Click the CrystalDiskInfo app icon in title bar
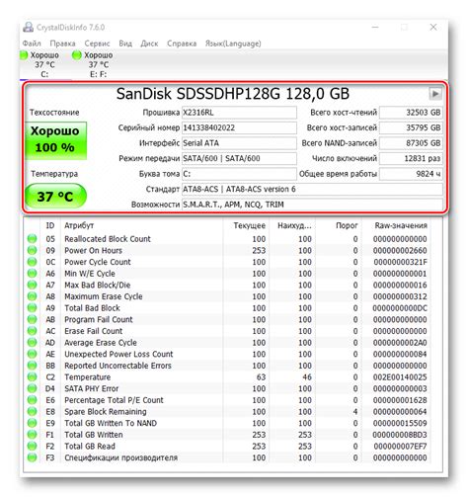The height and width of the screenshot is (497, 468). point(28,28)
